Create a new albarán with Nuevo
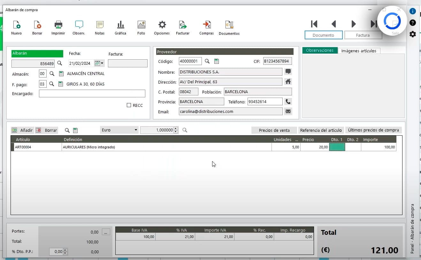Image resolution: width=421 pixels, height=260 pixels. pyautogui.click(x=16, y=27)
